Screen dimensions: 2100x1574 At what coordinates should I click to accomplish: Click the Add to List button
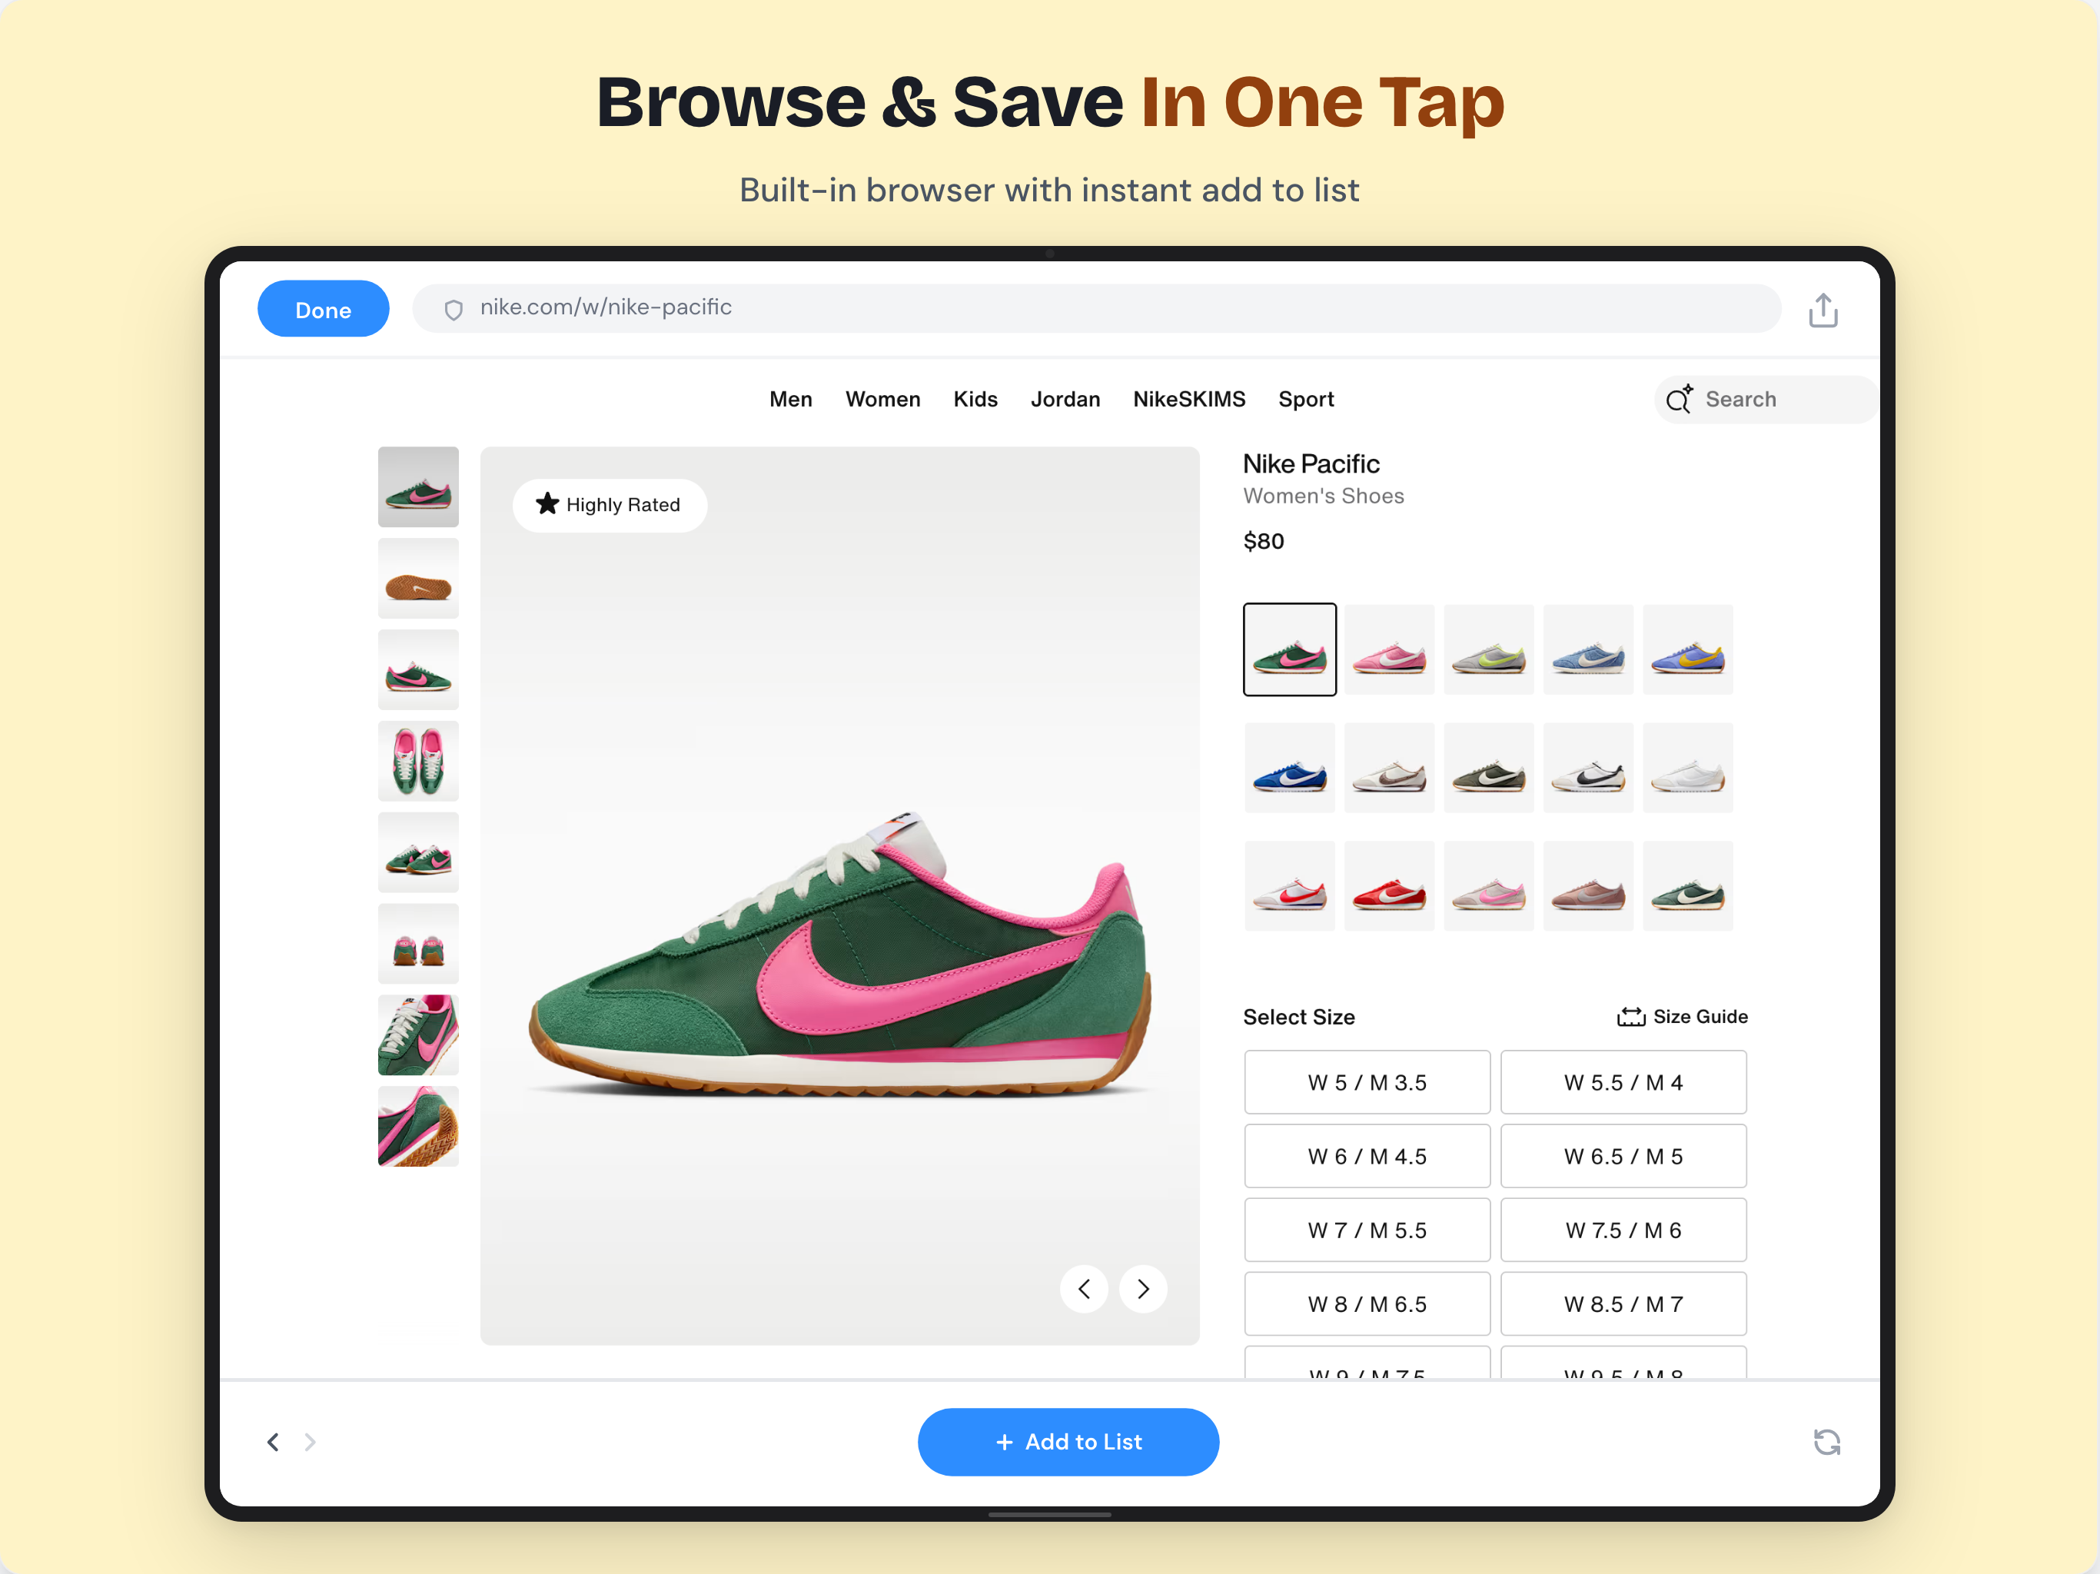[1068, 1441]
